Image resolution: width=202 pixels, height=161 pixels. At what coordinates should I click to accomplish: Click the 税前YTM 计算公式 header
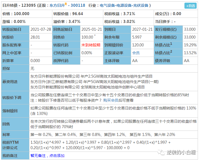[15, 145]
